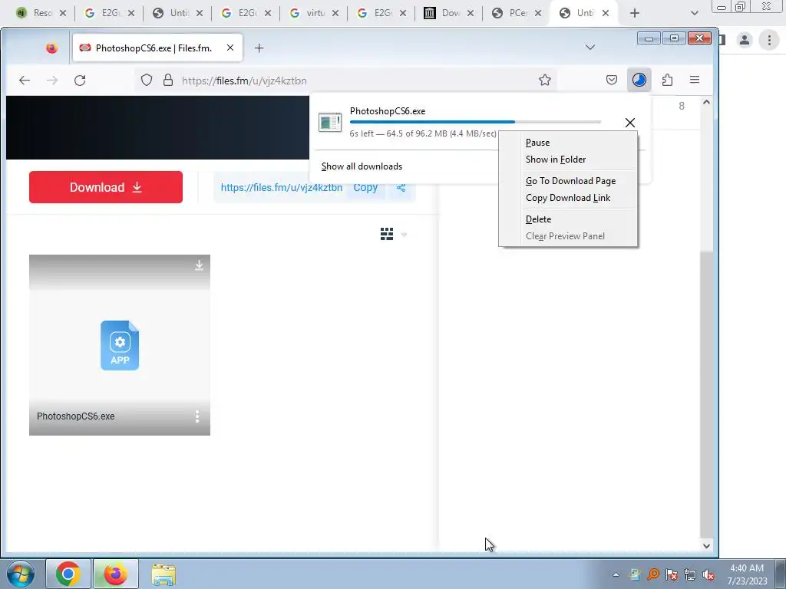Viewport: 786px width, 589px height.
Task: Open the Windows Start menu
Action: pos(21,574)
